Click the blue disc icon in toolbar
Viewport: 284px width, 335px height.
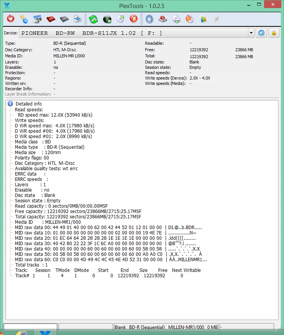pos(149,19)
